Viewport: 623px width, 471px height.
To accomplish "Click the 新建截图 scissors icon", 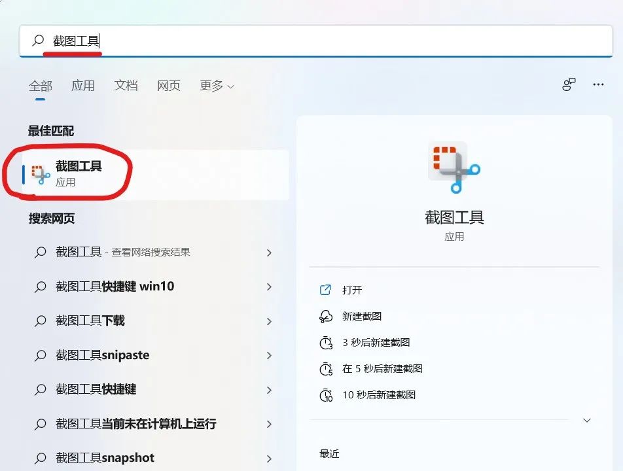I will click(327, 316).
